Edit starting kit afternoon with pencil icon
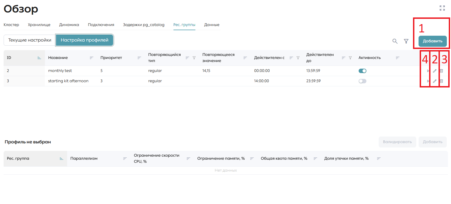 coord(435,81)
